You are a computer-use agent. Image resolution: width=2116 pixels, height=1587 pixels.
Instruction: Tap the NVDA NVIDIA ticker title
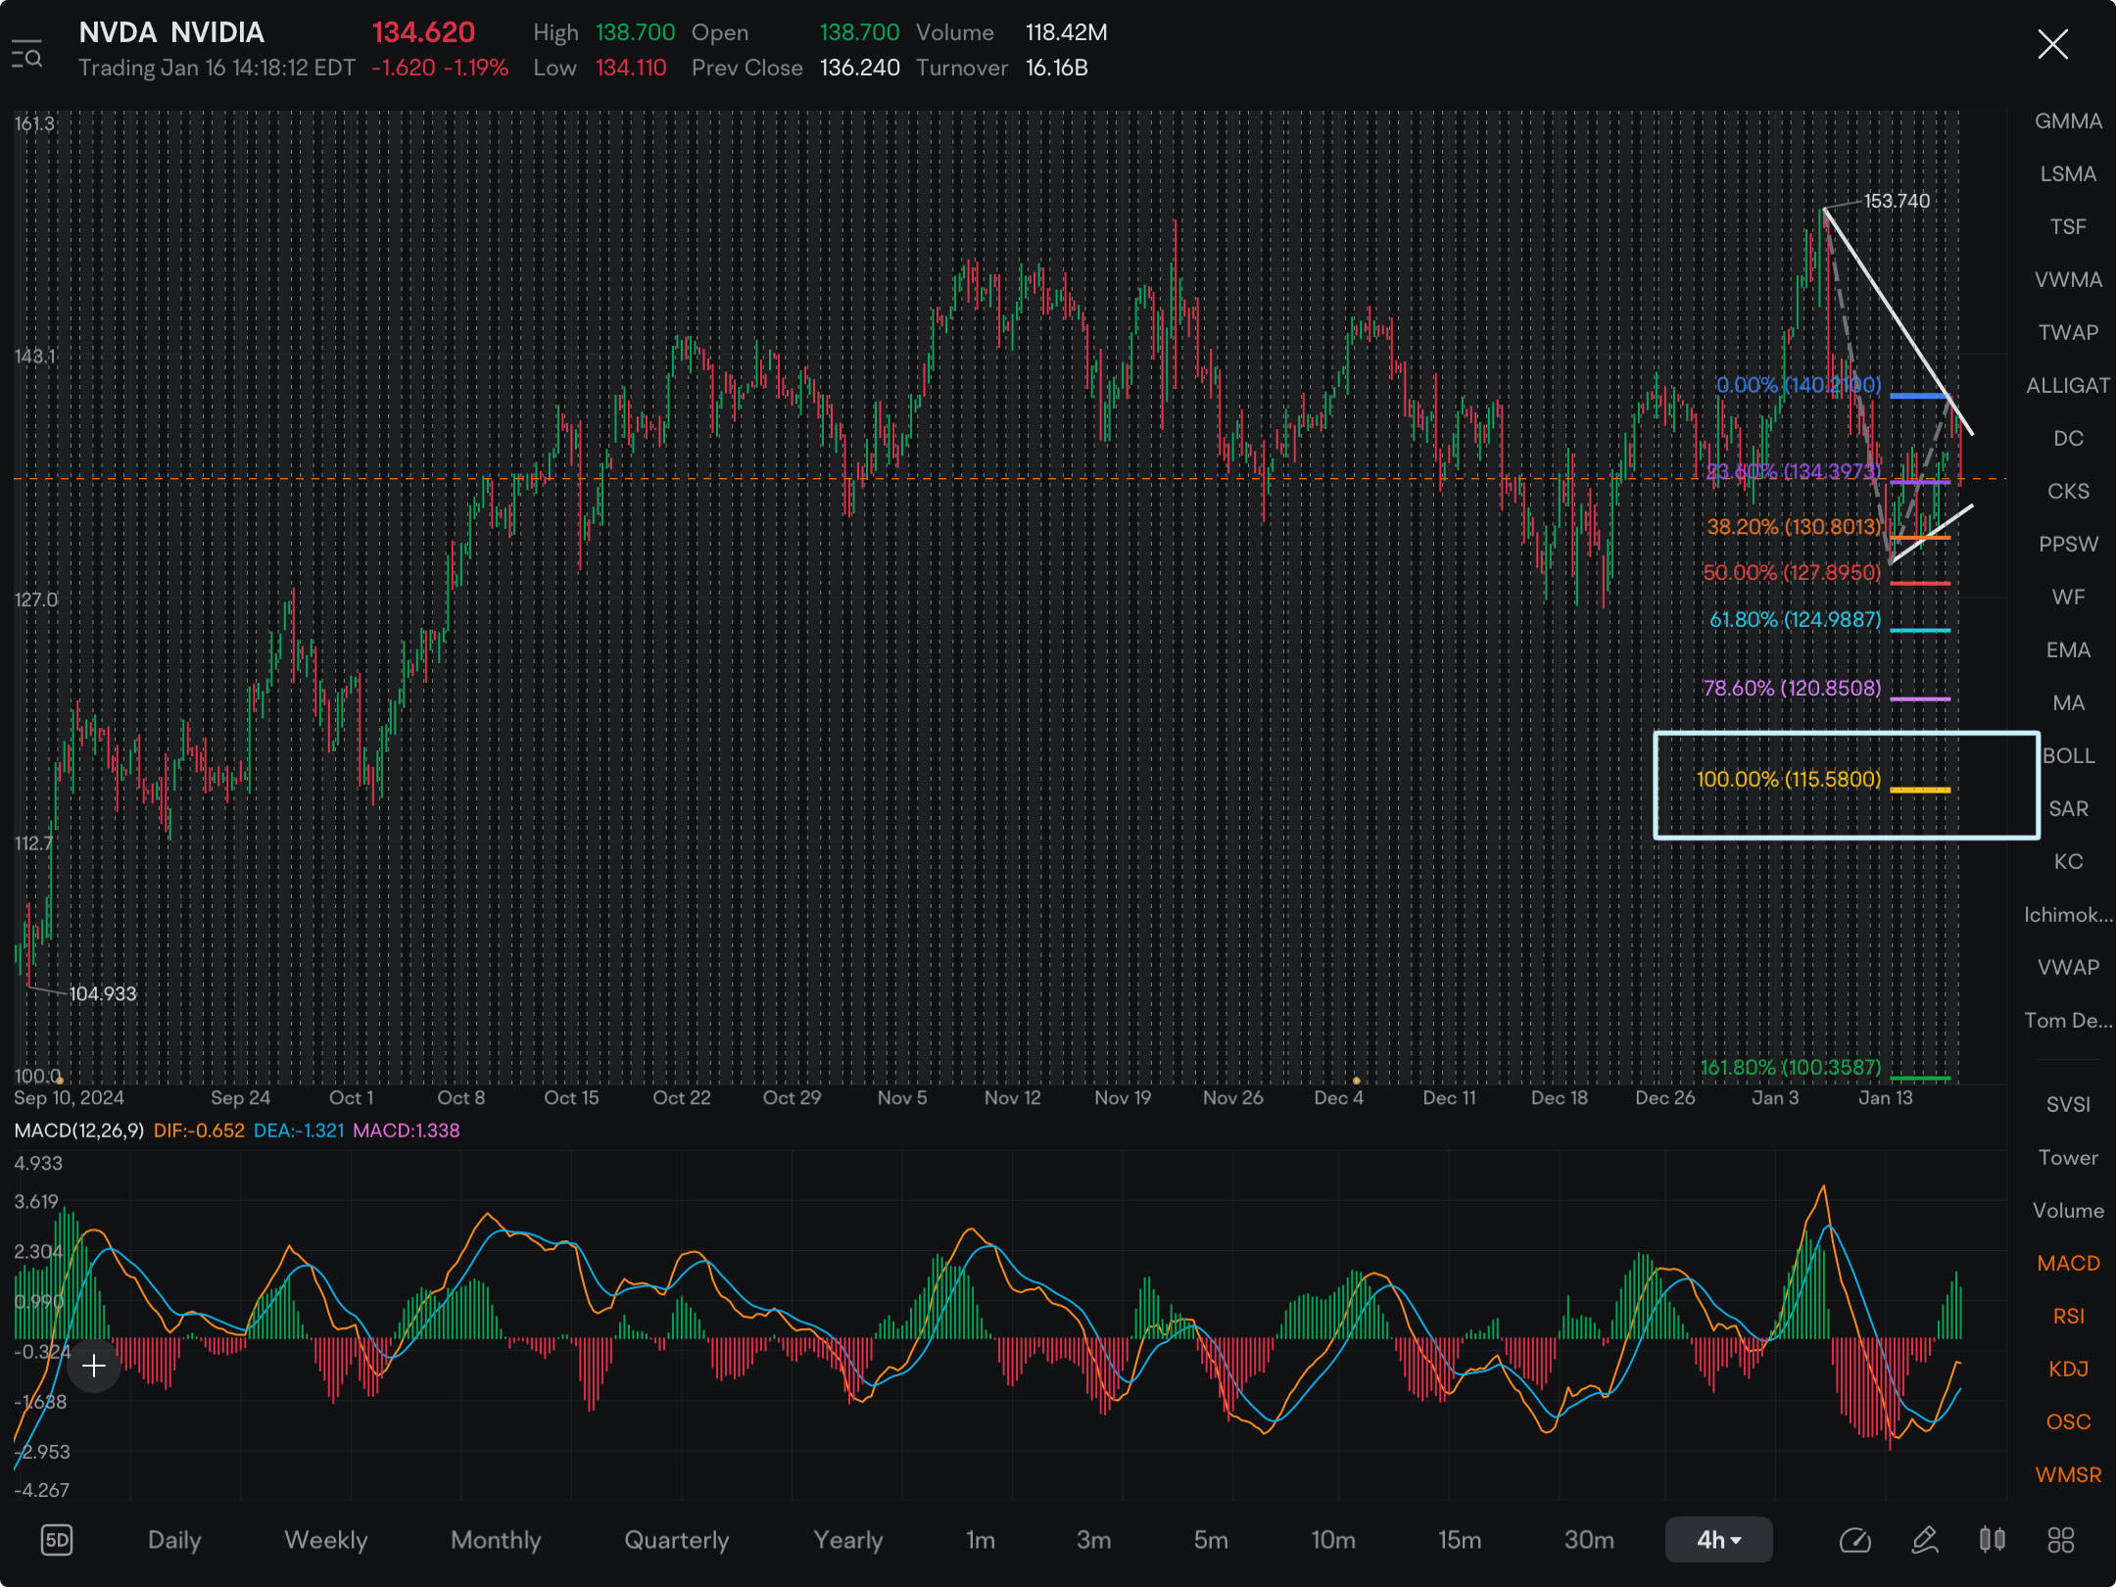[x=171, y=32]
